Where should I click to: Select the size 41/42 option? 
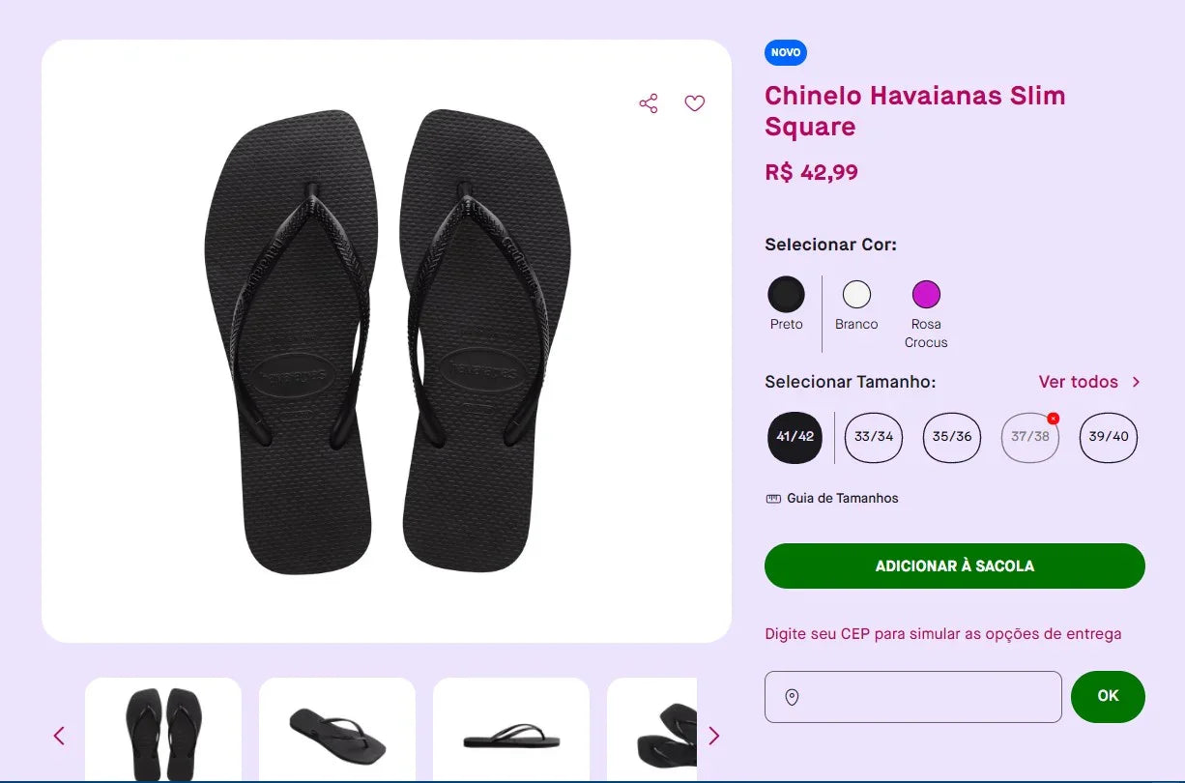(x=795, y=437)
